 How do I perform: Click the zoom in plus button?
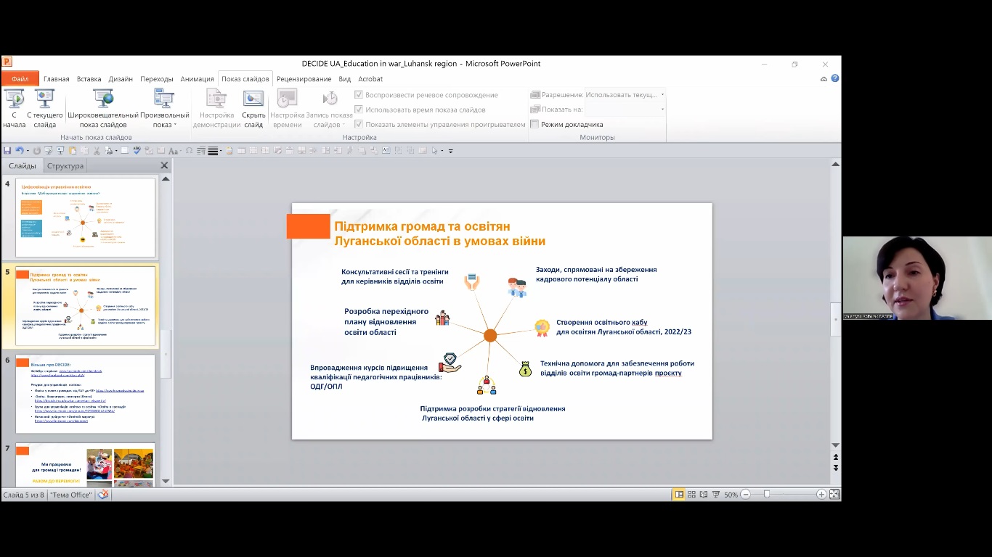(821, 495)
